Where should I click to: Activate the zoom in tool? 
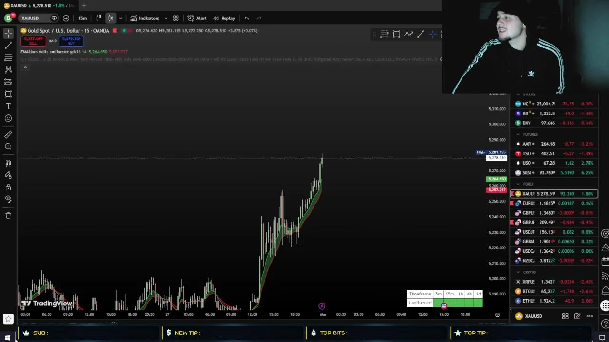pos(8,147)
